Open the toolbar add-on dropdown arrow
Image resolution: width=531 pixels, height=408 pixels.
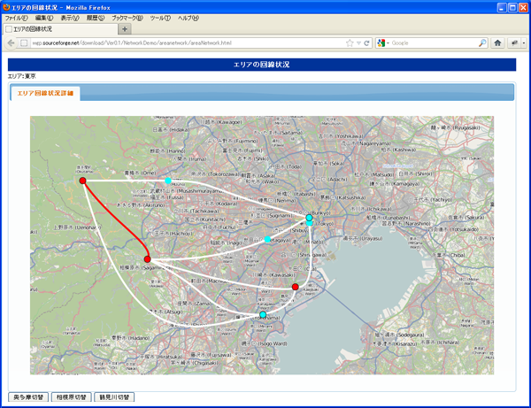point(524,43)
